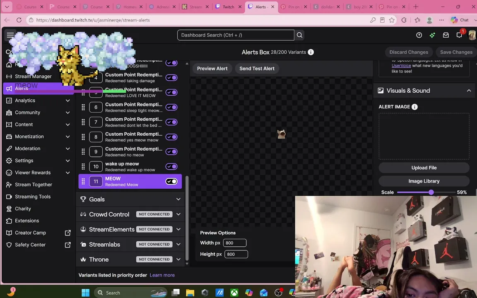
Task: Click the Save Changes button
Action: tap(456, 52)
